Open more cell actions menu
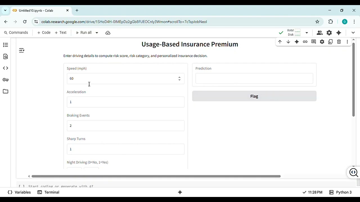Screen dimensions: 360x202 coord(347,42)
